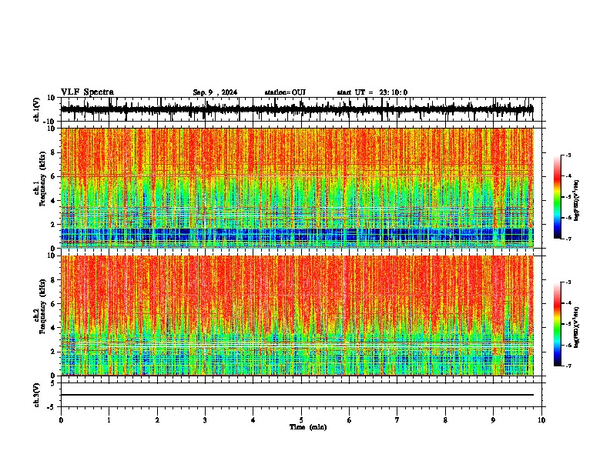This screenshot has height=471, width=610.
Task: Click the ch.2 spectrogram plot area
Action: click(x=297, y=316)
